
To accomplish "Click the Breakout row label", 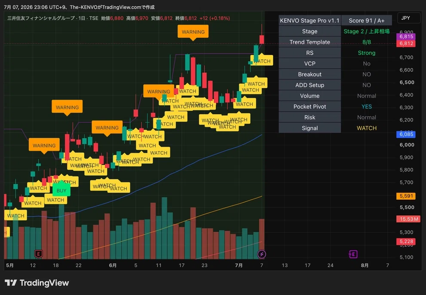I will point(310,74).
